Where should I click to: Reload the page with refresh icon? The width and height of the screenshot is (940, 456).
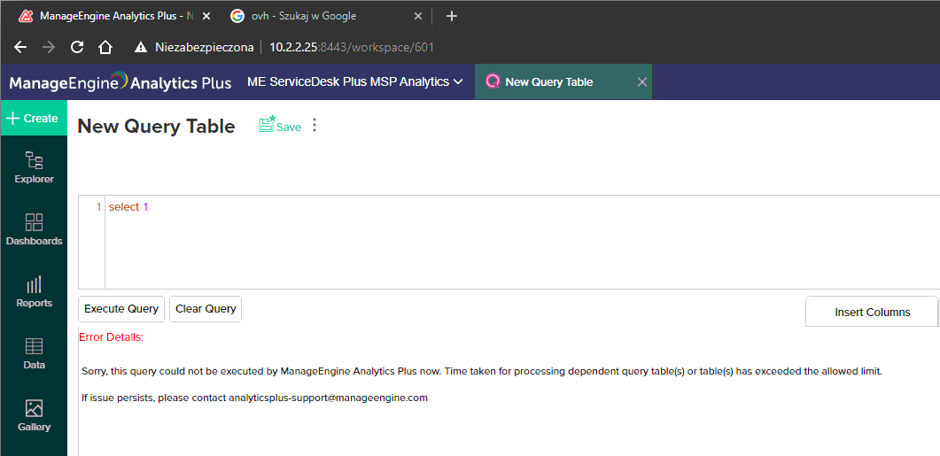tap(77, 47)
